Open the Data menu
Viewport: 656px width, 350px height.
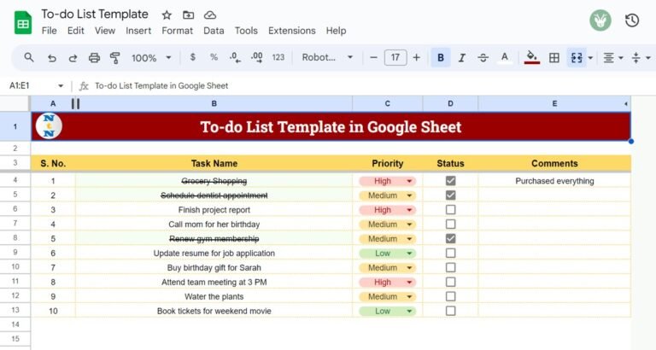click(214, 31)
